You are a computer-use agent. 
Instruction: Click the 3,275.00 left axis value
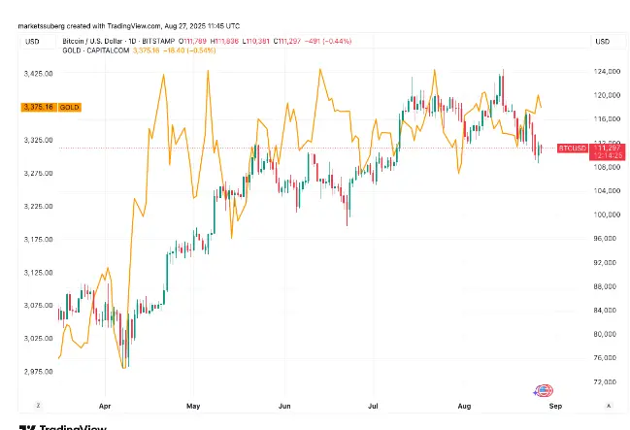[39, 173]
